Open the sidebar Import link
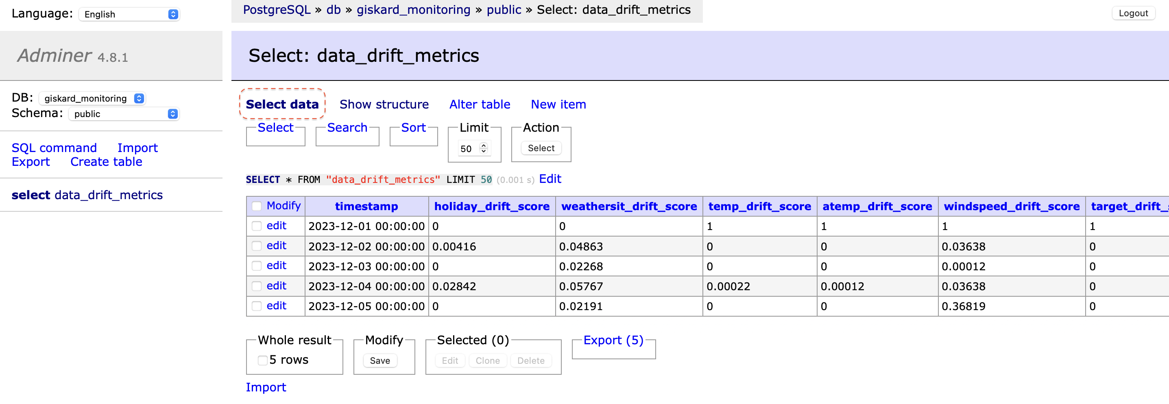This screenshot has height=404, width=1169. (x=137, y=148)
